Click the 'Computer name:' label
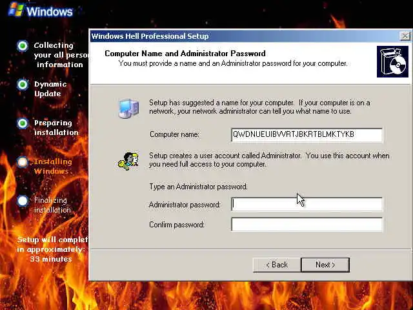 pyautogui.click(x=174, y=134)
